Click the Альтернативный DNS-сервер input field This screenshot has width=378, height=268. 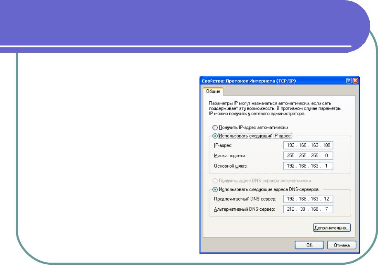[x=308, y=209]
